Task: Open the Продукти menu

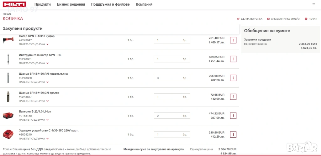Action: click(43, 4)
